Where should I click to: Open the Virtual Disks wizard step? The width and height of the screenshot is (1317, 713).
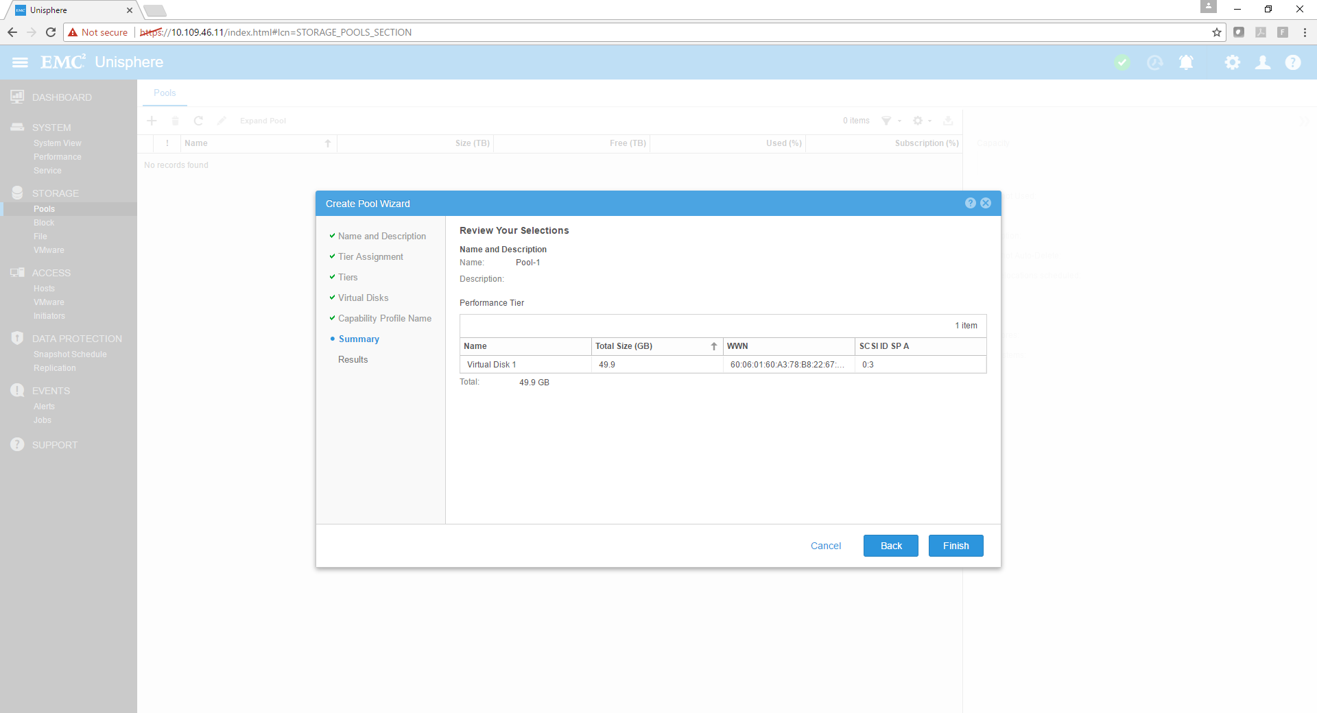click(x=363, y=298)
